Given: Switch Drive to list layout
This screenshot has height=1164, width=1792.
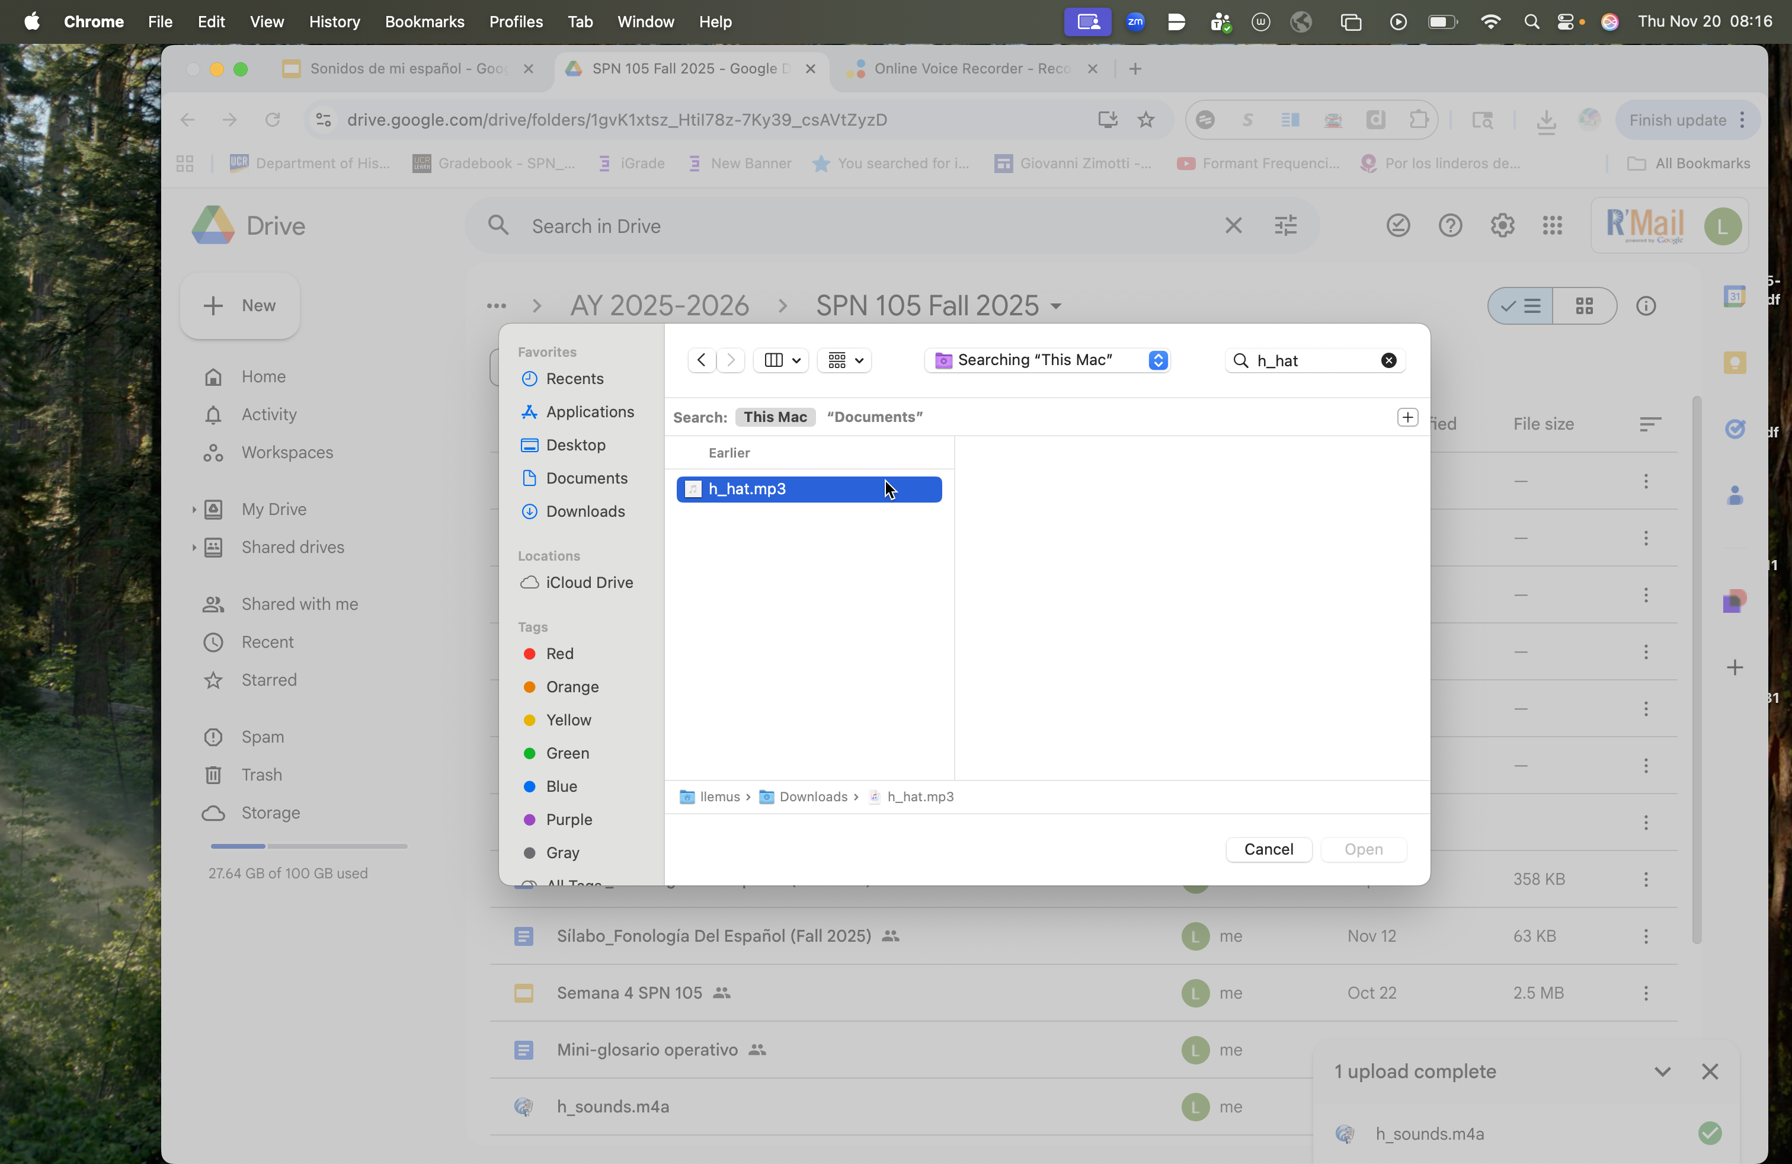Looking at the screenshot, I should click(x=1520, y=306).
